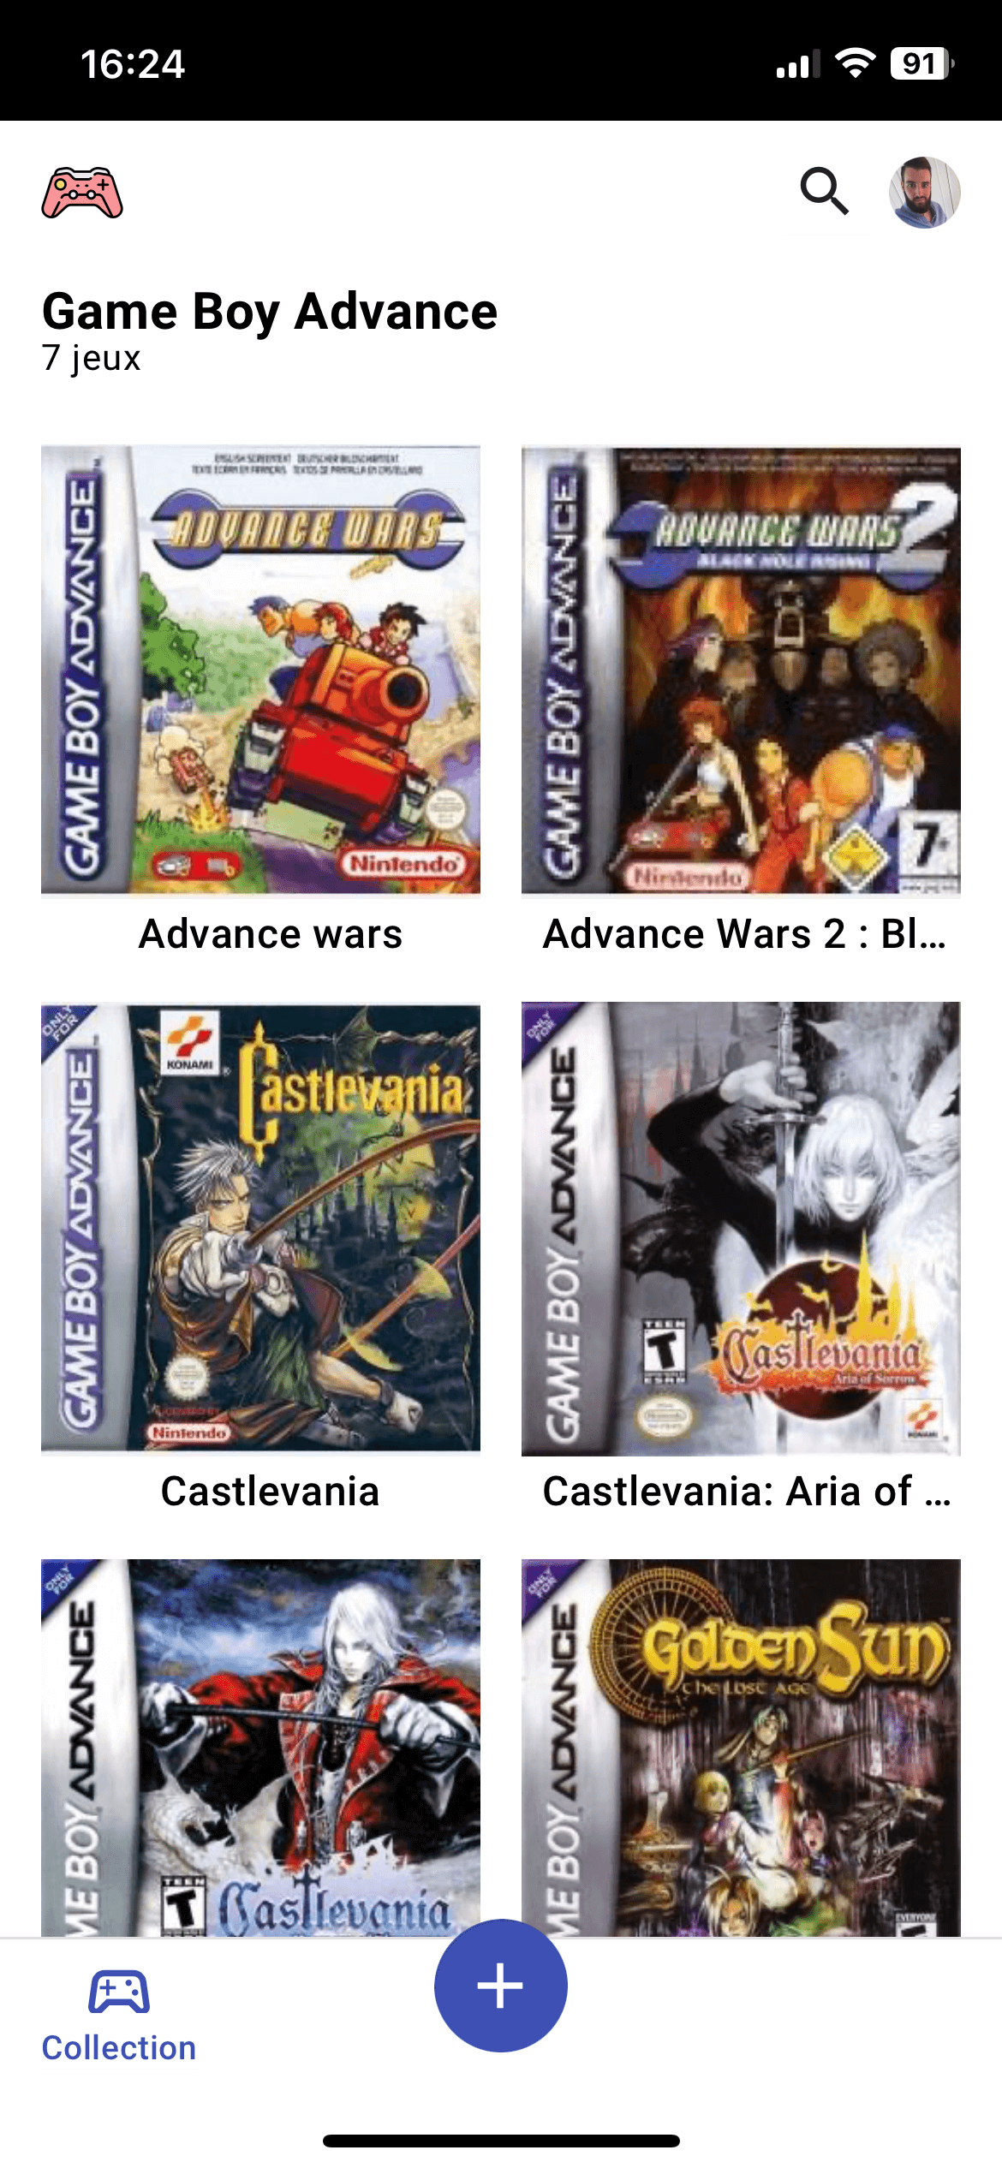Tap the cellular signal bars icon
The height and width of the screenshot is (2168, 1002).
(x=797, y=64)
